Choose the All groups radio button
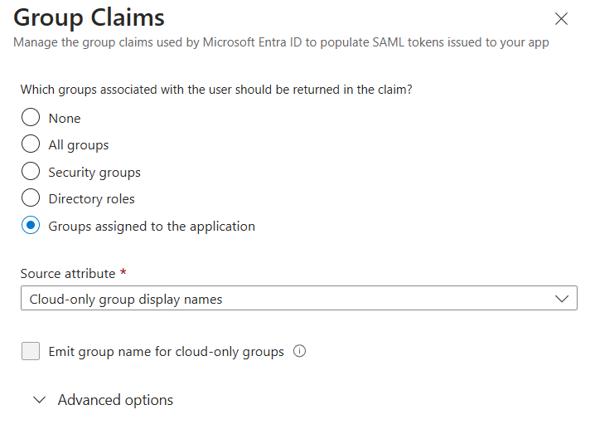 click(x=31, y=144)
